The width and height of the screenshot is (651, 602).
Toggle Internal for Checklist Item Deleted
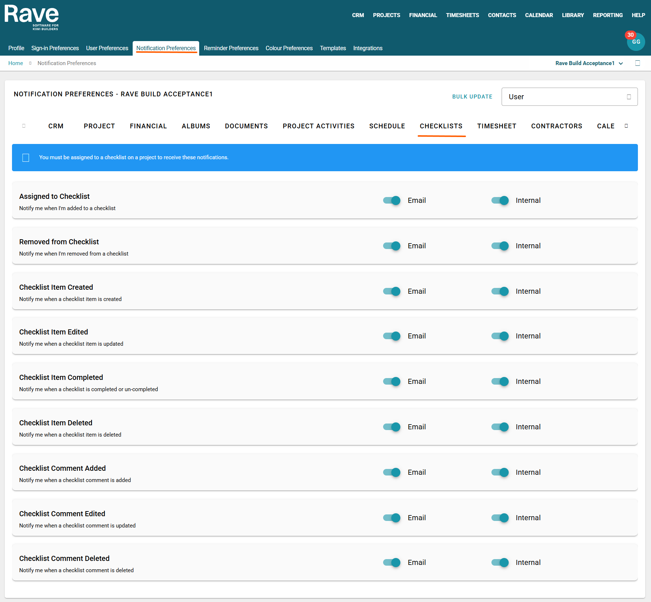500,427
